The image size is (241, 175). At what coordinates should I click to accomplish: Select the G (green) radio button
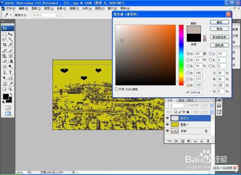tap(188, 79)
